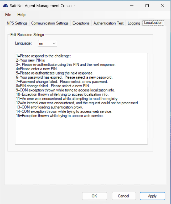Image resolution: width=171 pixels, height=204 pixels.
Task: Click line '5=Please re-authenticate using the next response.'
Action: coord(55,73)
